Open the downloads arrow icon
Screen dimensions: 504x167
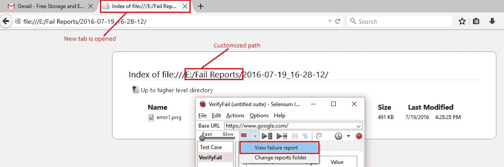pyautogui.click(x=492, y=21)
